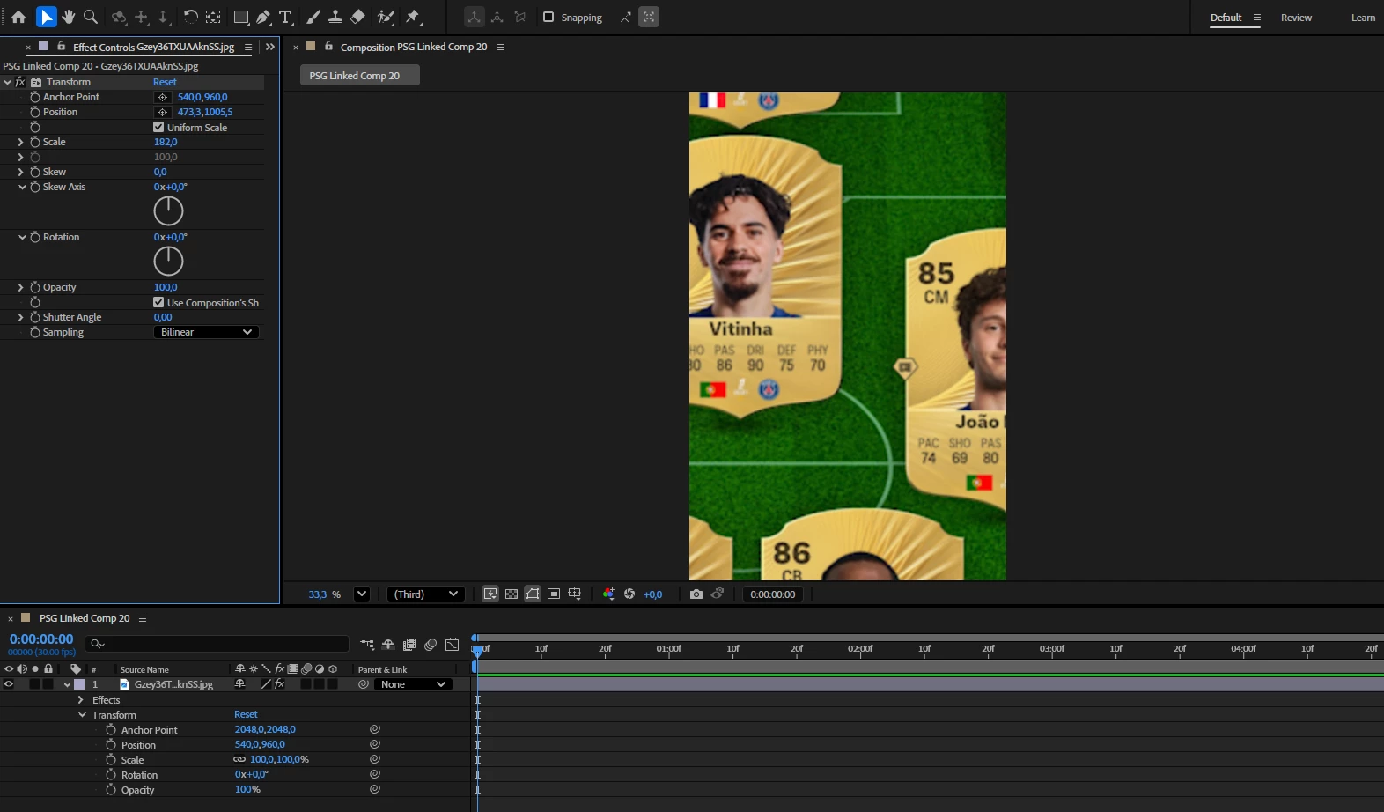This screenshot has height=812, width=1384.
Task: Expand the Scale property in Effect Controls
Action: tap(21, 142)
